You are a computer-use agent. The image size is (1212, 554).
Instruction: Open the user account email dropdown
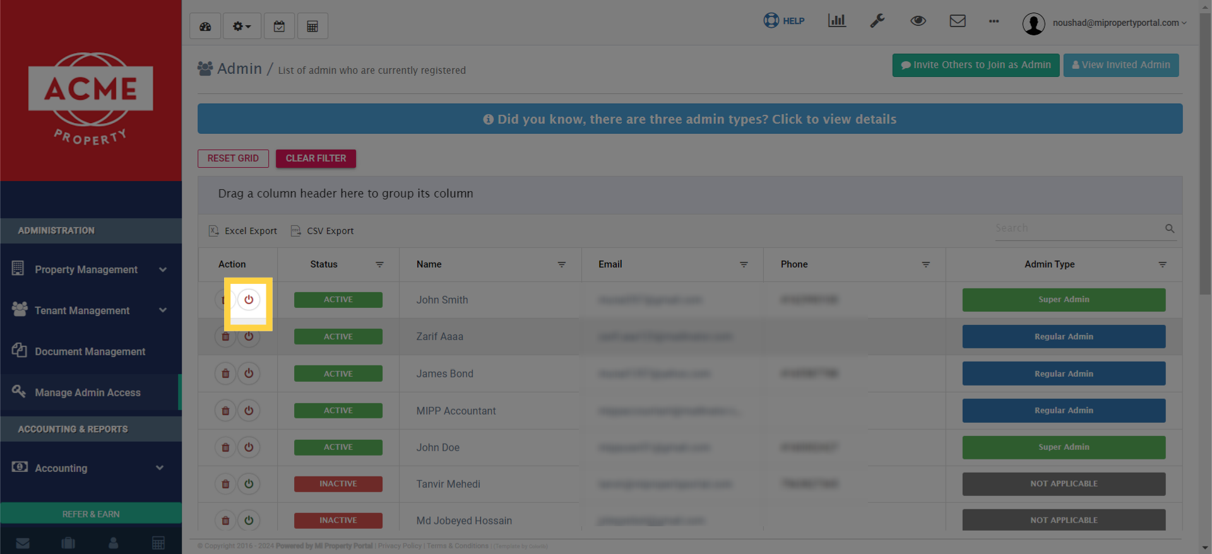[x=1115, y=23]
